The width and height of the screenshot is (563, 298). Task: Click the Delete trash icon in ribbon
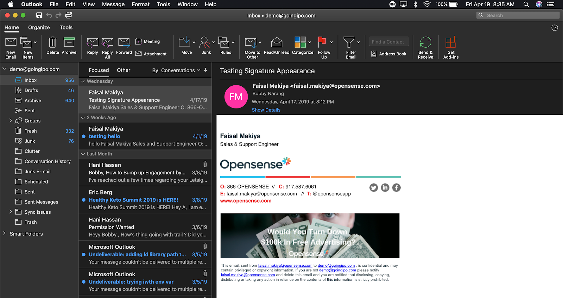52,42
